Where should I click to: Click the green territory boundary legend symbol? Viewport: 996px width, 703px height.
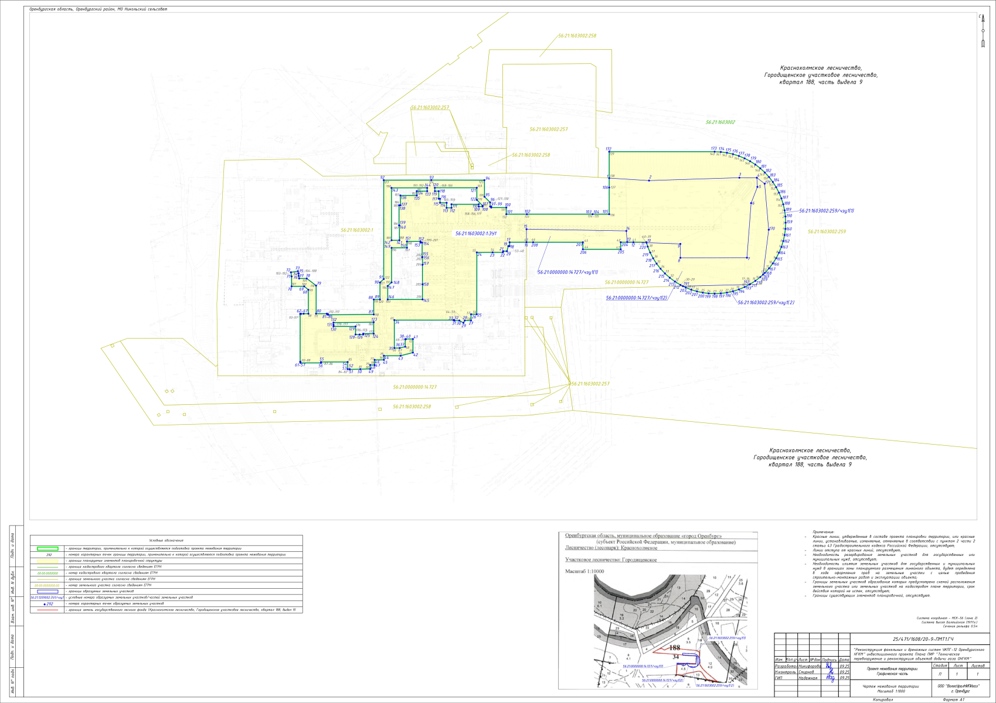coord(47,549)
